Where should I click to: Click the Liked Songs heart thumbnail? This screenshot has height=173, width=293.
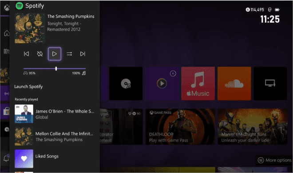(24, 159)
